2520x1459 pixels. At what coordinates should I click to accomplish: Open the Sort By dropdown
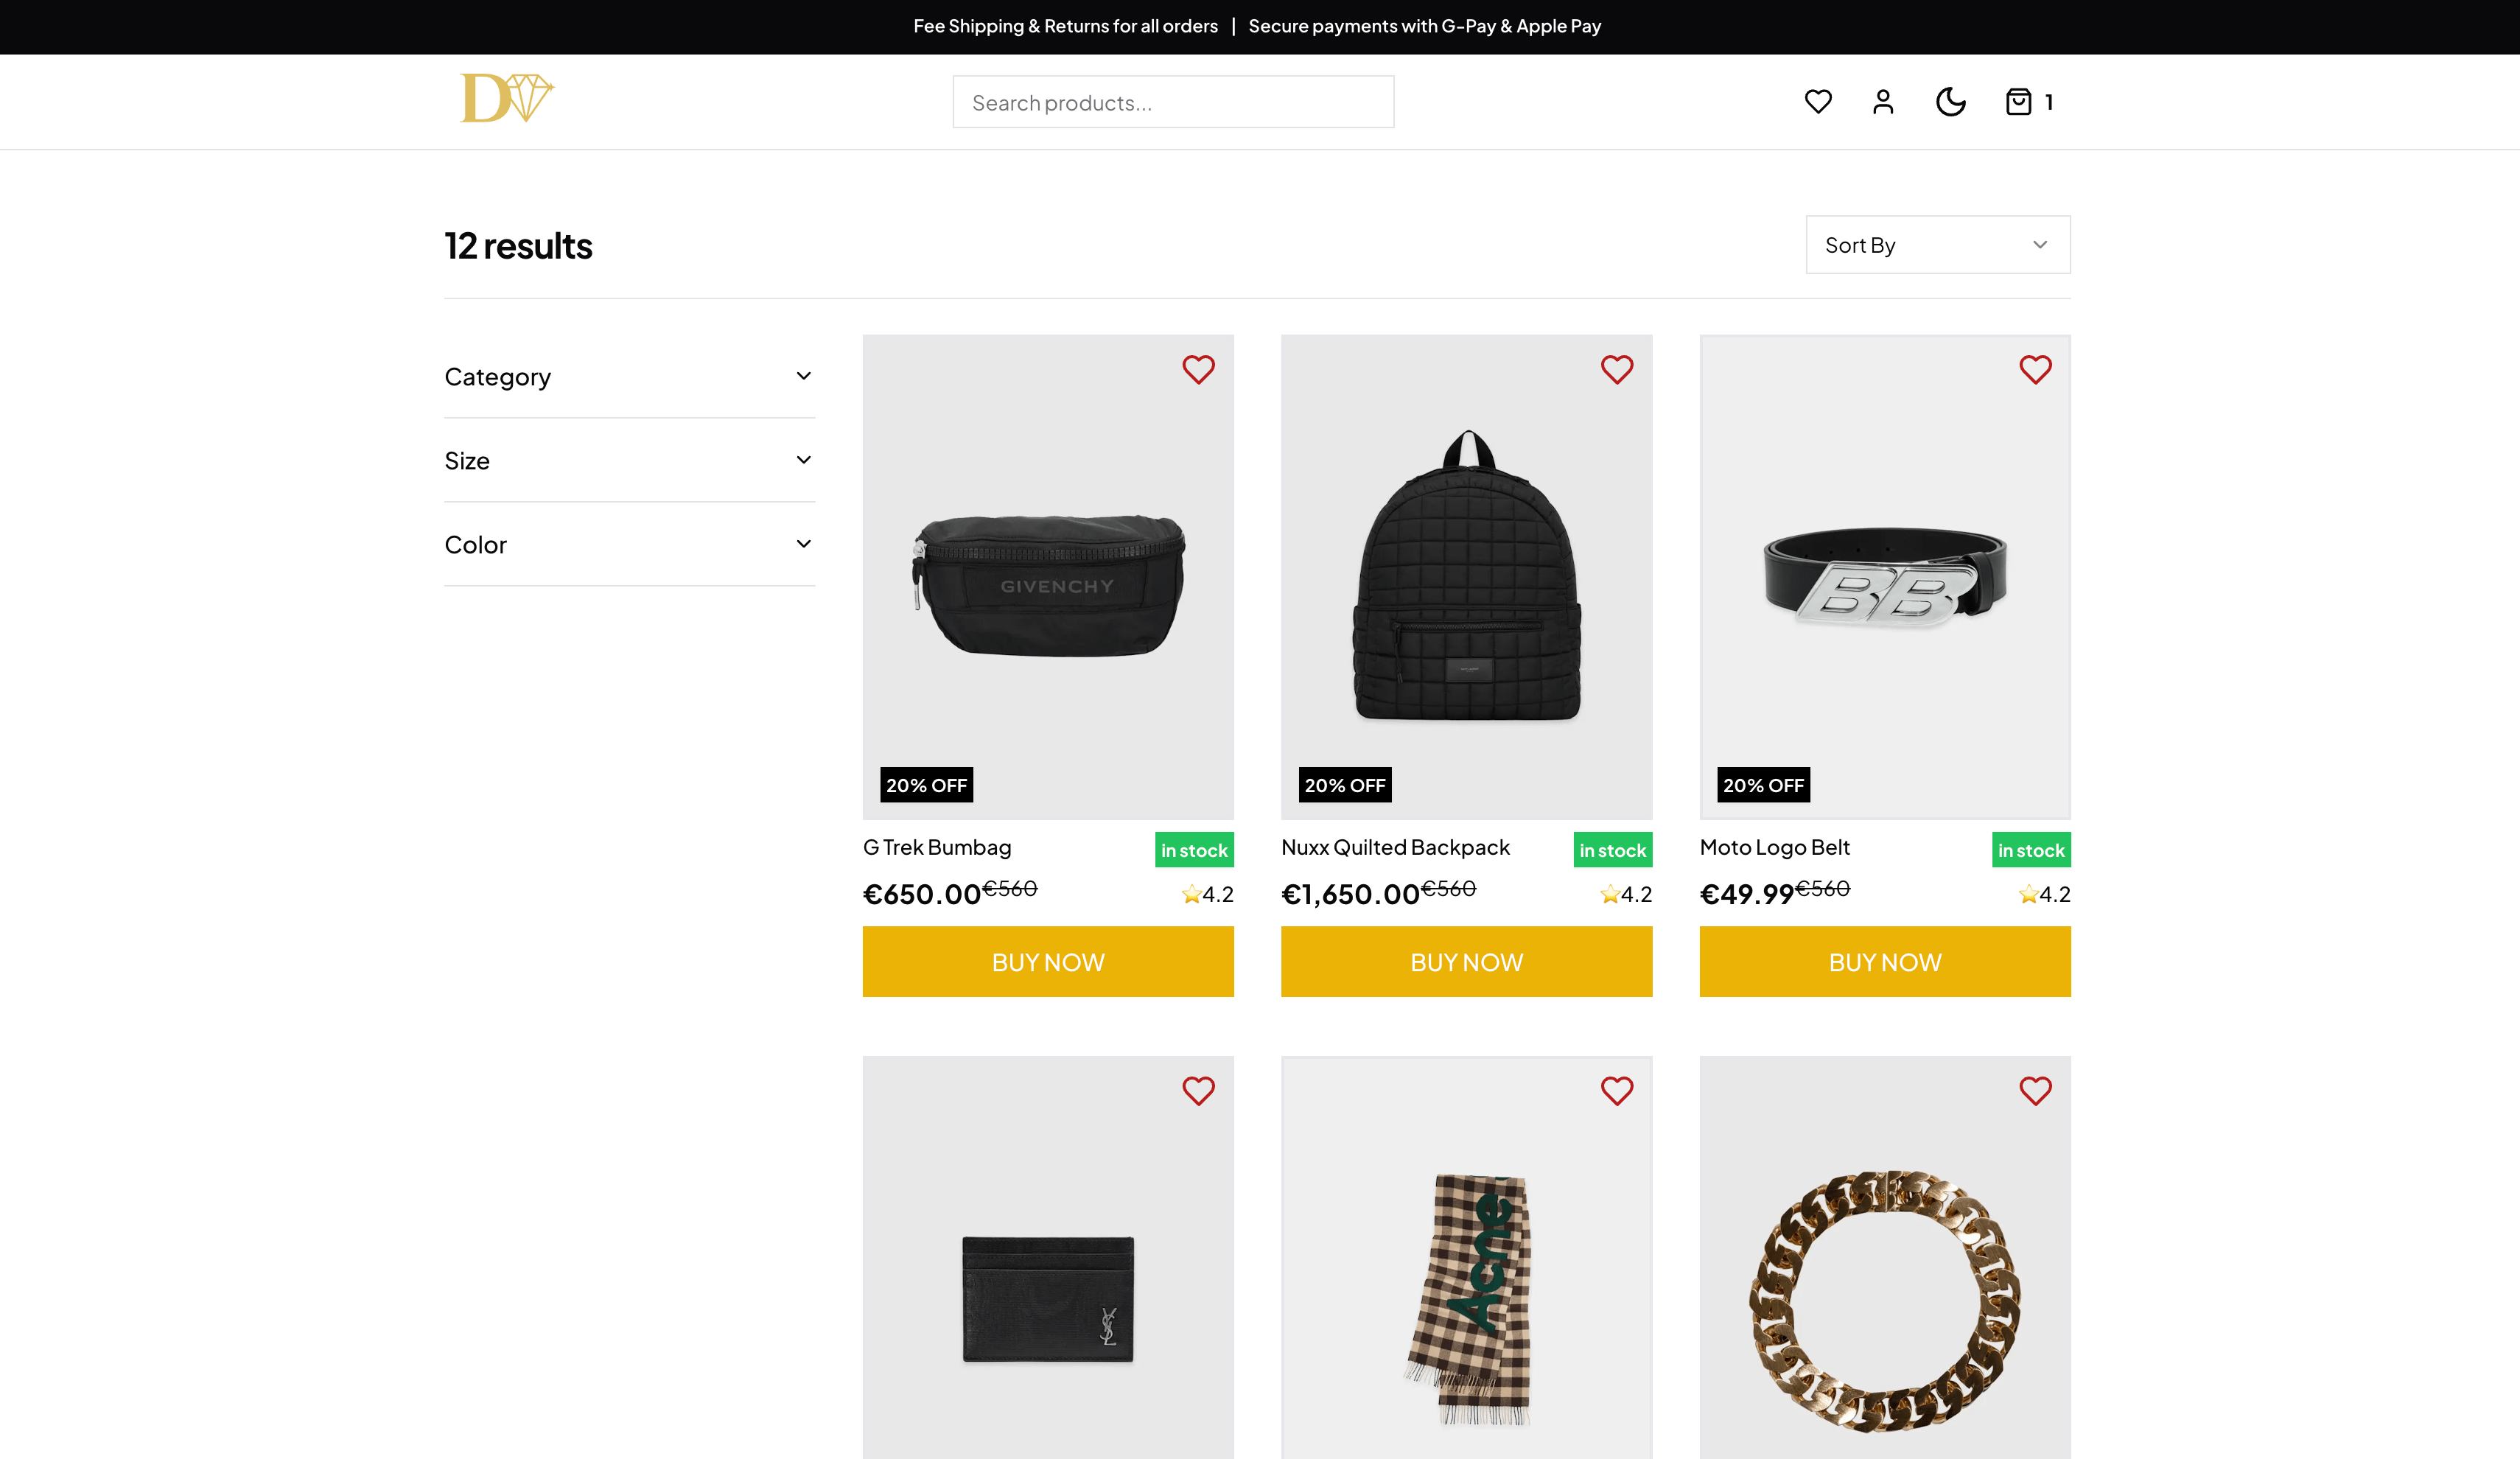[x=1937, y=245]
